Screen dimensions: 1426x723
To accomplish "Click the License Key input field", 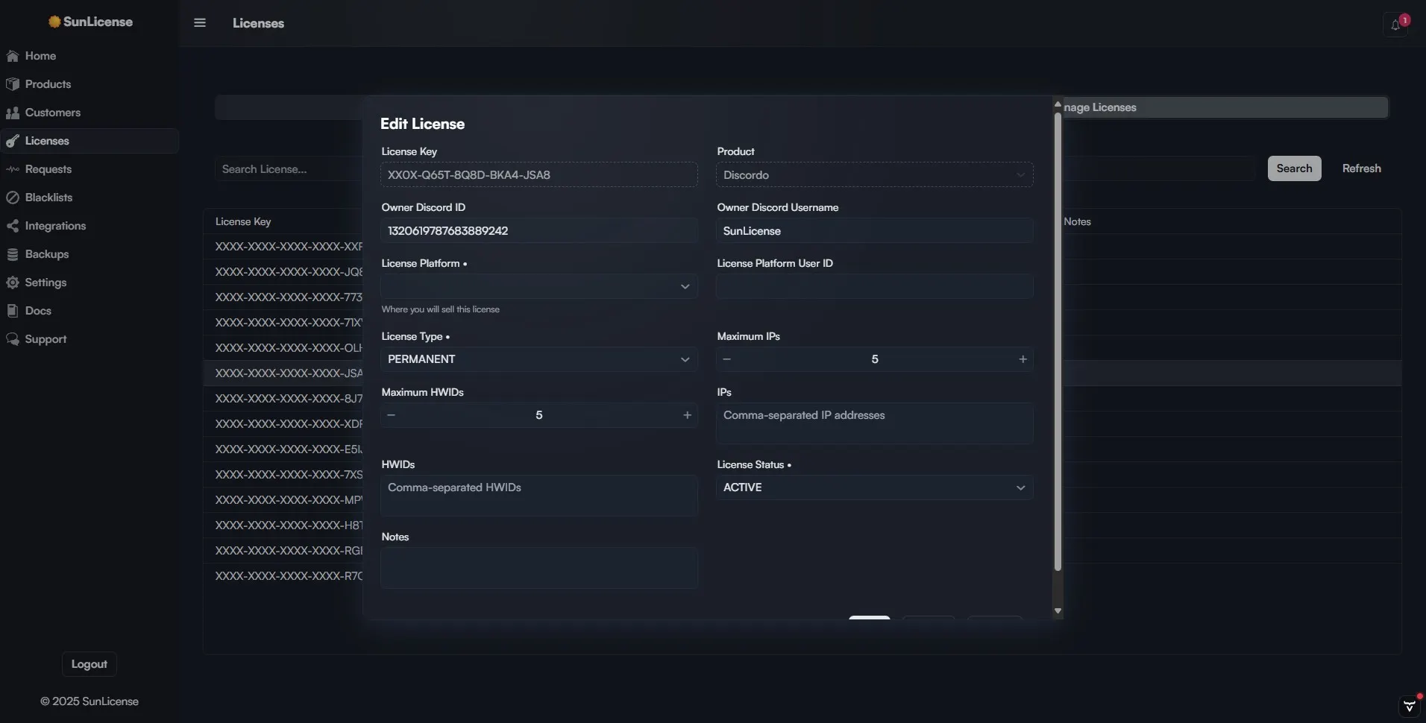I will [539, 175].
